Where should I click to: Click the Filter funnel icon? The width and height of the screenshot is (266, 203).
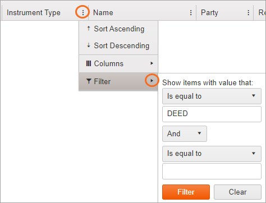[89, 81]
